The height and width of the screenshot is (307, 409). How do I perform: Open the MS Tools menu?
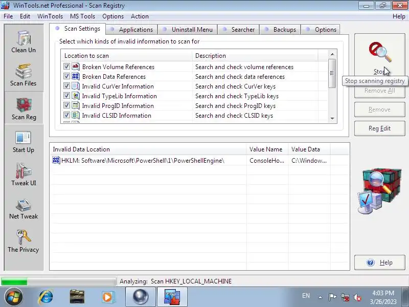82,16
